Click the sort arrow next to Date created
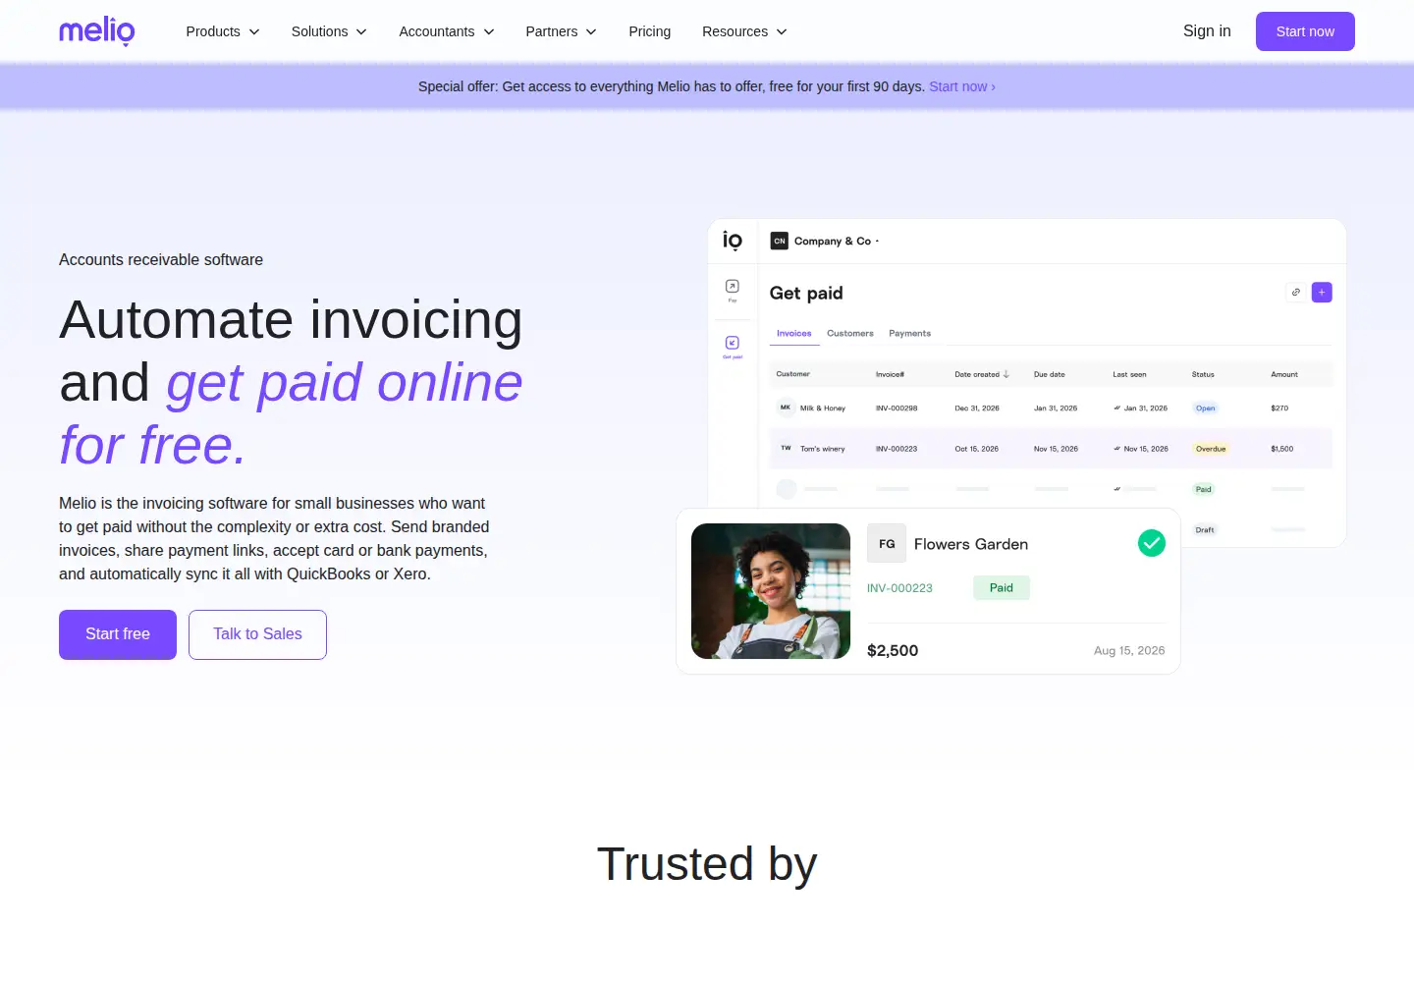This screenshot has width=1414, height=982. pyautogui.click(x=1006, y=374)
